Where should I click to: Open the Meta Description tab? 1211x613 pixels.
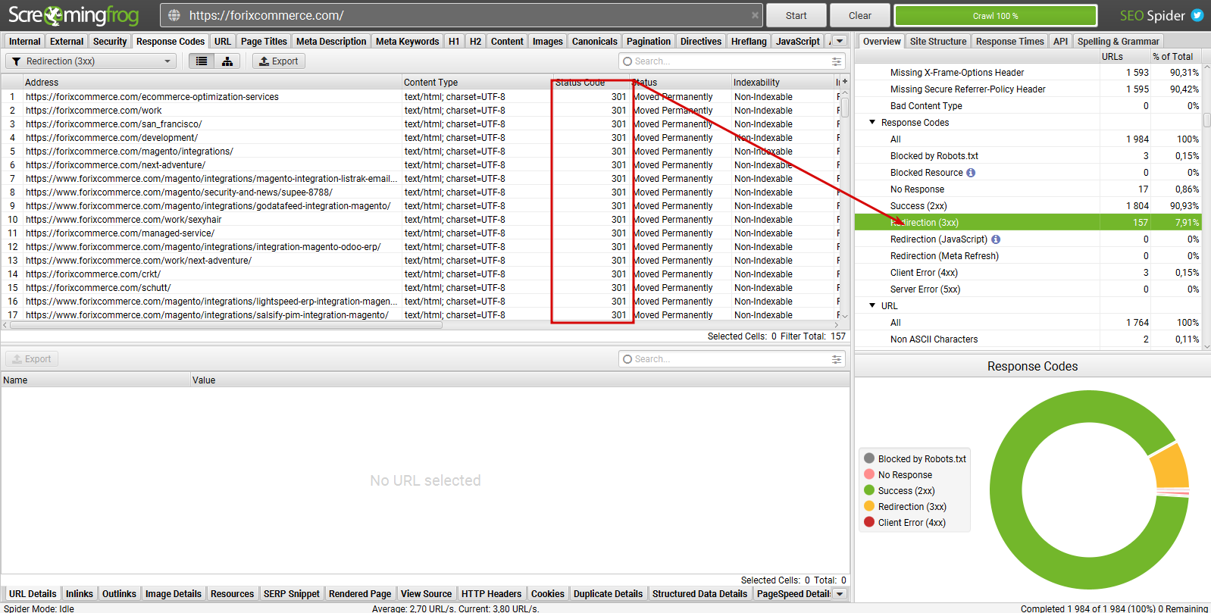click(x=331, y=42)
